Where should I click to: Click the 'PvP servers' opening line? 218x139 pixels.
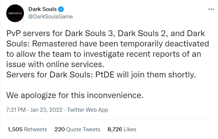[106, 34]
